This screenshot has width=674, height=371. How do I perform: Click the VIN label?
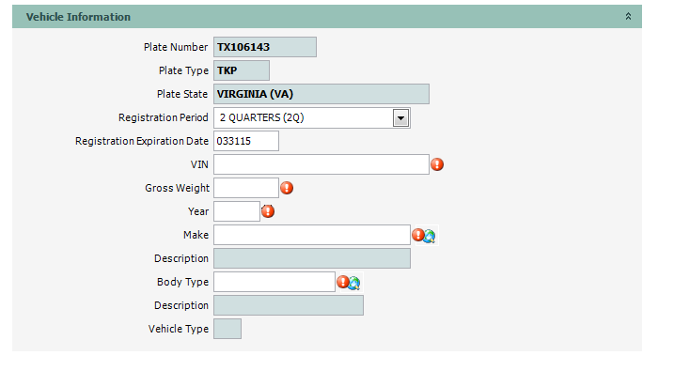pos(199,164)
